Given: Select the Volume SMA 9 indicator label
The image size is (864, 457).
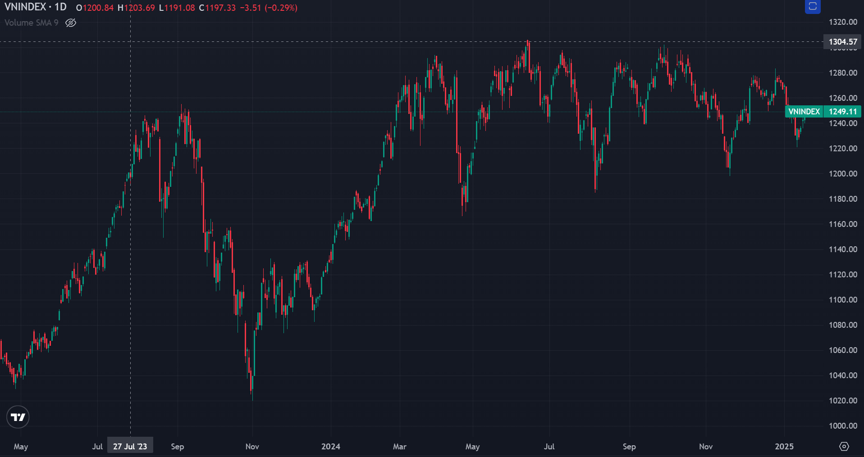Looking at the screenshot, I should [x=32, y=23].
